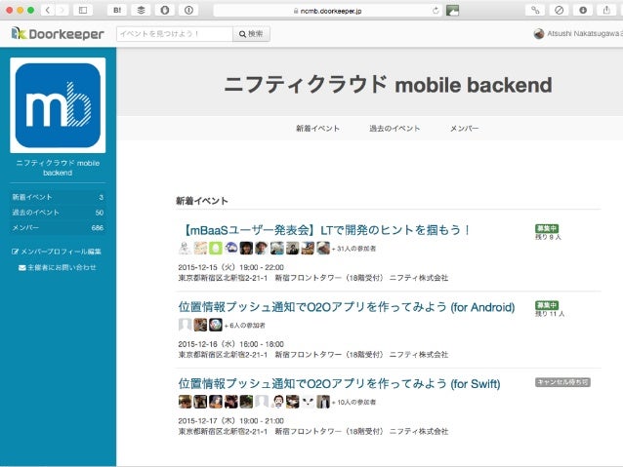Switch to the メンバー tab

[464, 128]
